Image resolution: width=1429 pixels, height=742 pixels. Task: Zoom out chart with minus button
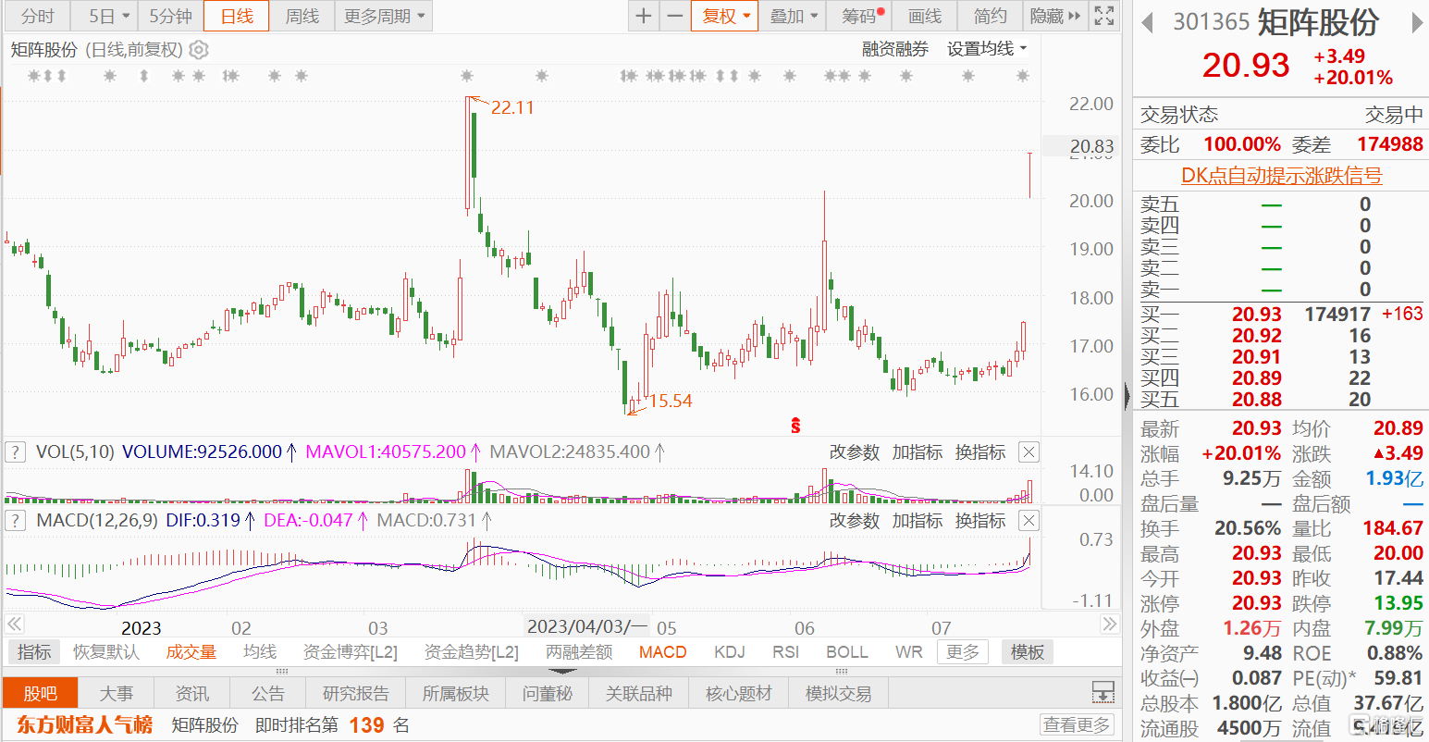(675, 16)
